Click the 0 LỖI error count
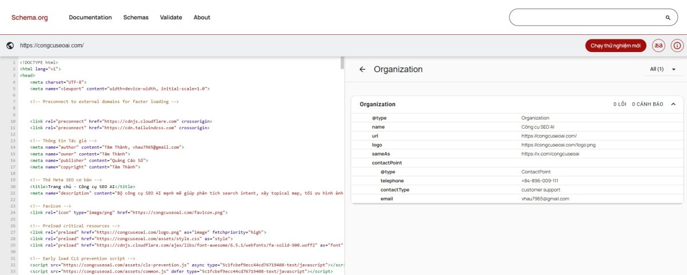This screenshot has width=687, height=275. tap(619, 105)
